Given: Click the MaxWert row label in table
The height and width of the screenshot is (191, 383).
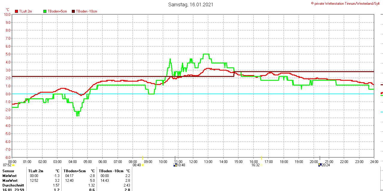Looking at the screenshot, I should (10, 181).
